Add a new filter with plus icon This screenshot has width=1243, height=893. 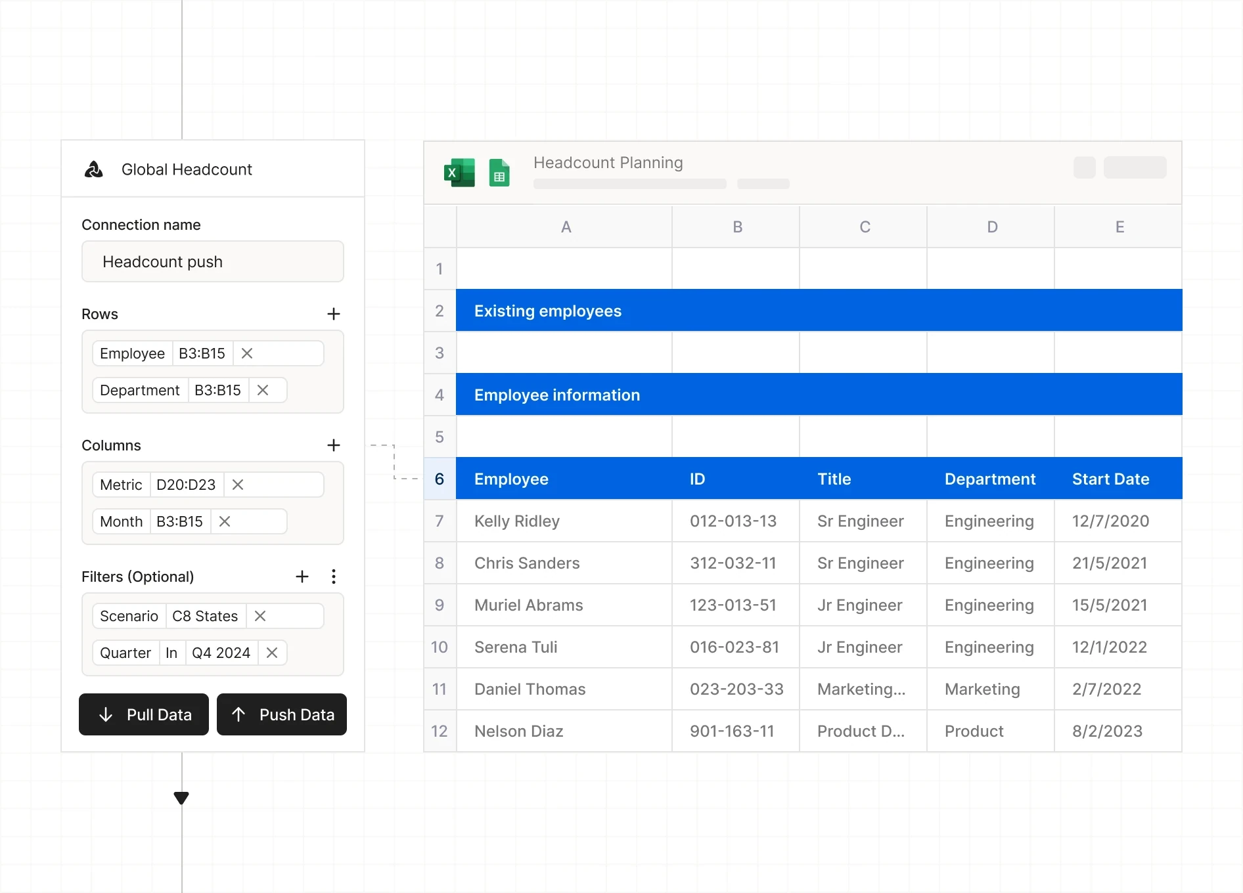tap(302, 577)
